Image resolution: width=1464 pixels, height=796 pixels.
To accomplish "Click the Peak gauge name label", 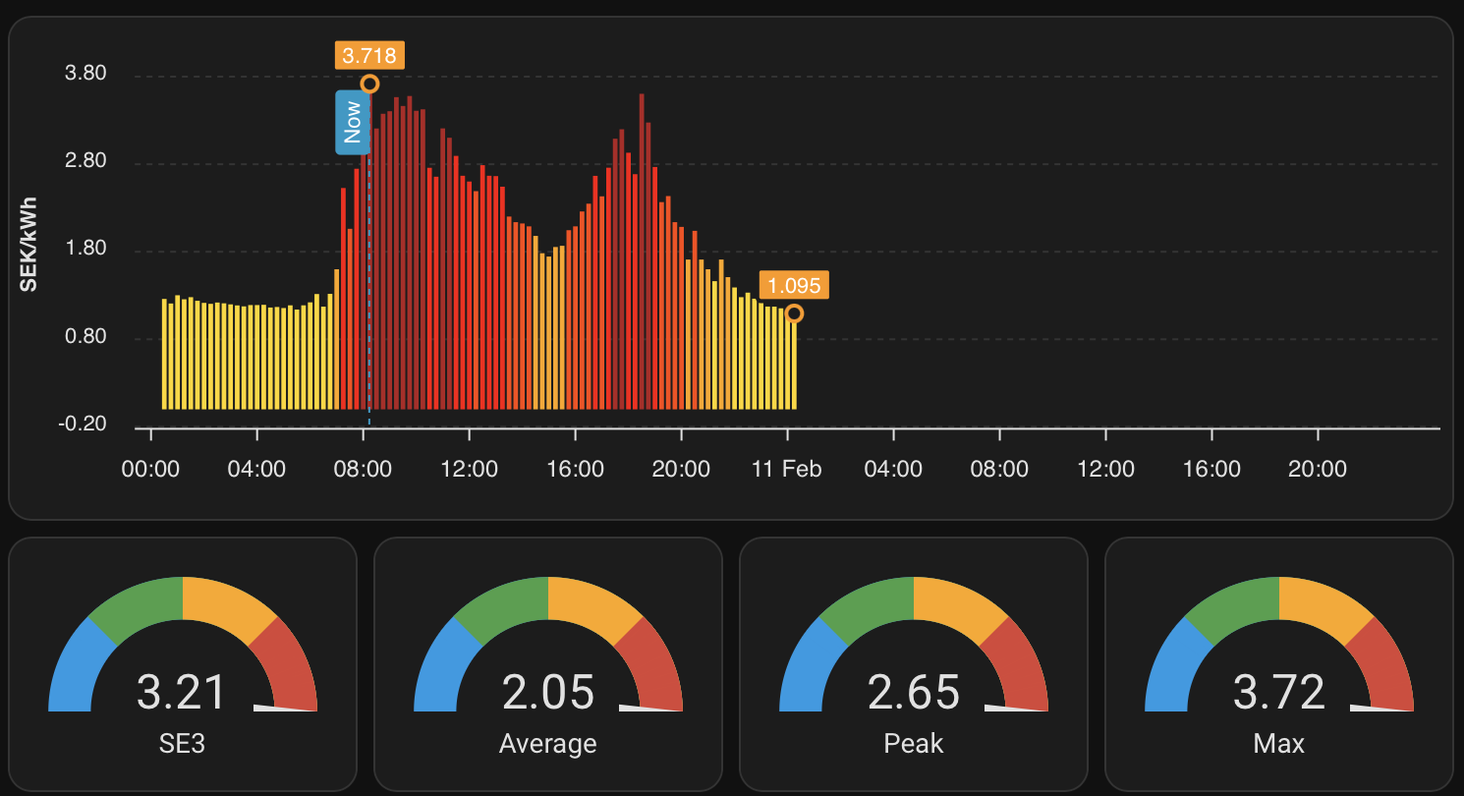I will pos(914,743).
